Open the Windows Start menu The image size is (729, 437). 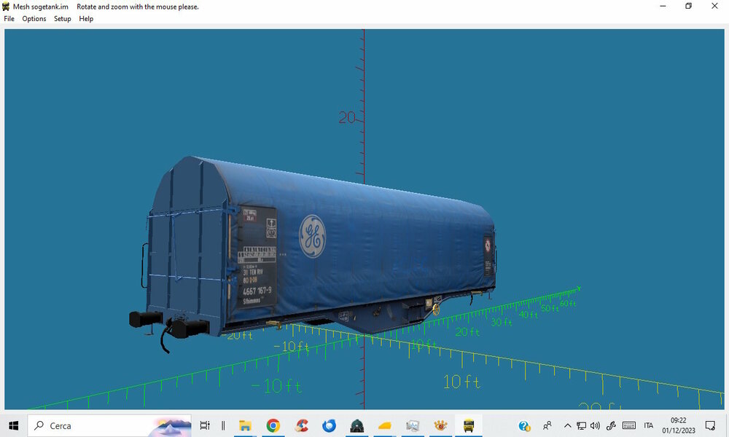[x=13, y=425]
